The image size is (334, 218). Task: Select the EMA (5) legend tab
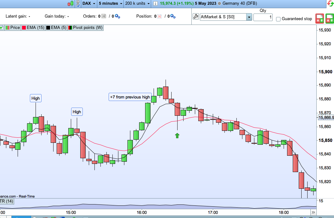pos(56,28)
